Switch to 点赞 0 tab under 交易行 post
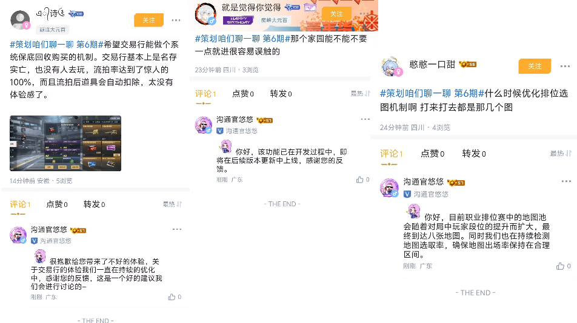 tap(57, 204)
